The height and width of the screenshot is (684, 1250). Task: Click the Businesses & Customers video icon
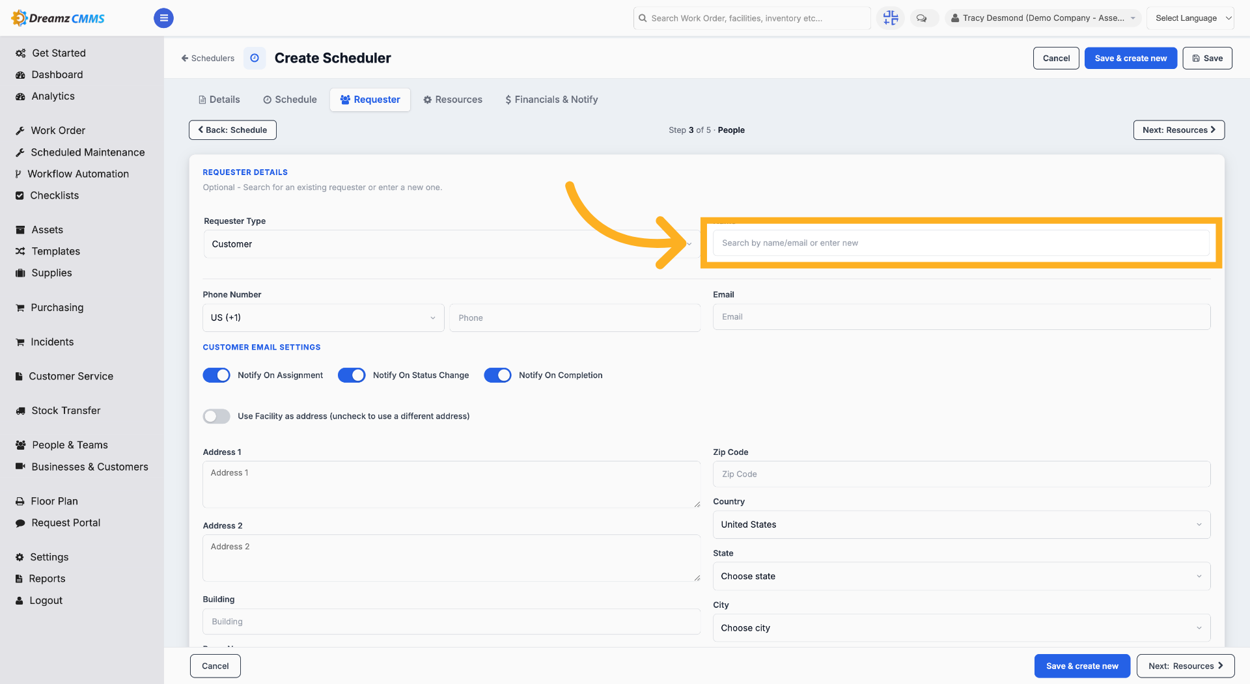tap(20, 467)
